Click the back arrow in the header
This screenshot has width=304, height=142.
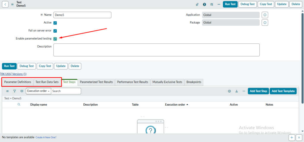click(6, 4)
